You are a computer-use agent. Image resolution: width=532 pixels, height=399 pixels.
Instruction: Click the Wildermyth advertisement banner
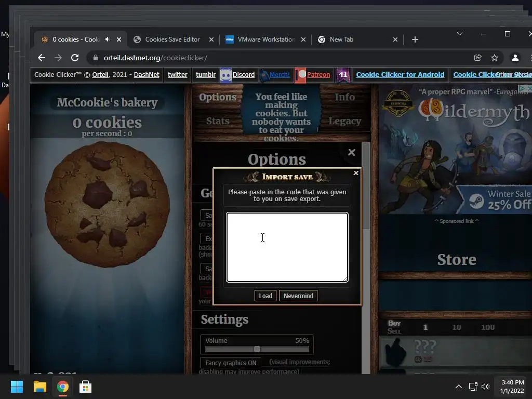point(455,149)
